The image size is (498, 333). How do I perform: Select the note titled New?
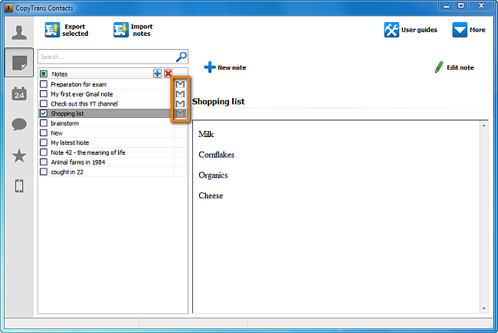(57, 133)
